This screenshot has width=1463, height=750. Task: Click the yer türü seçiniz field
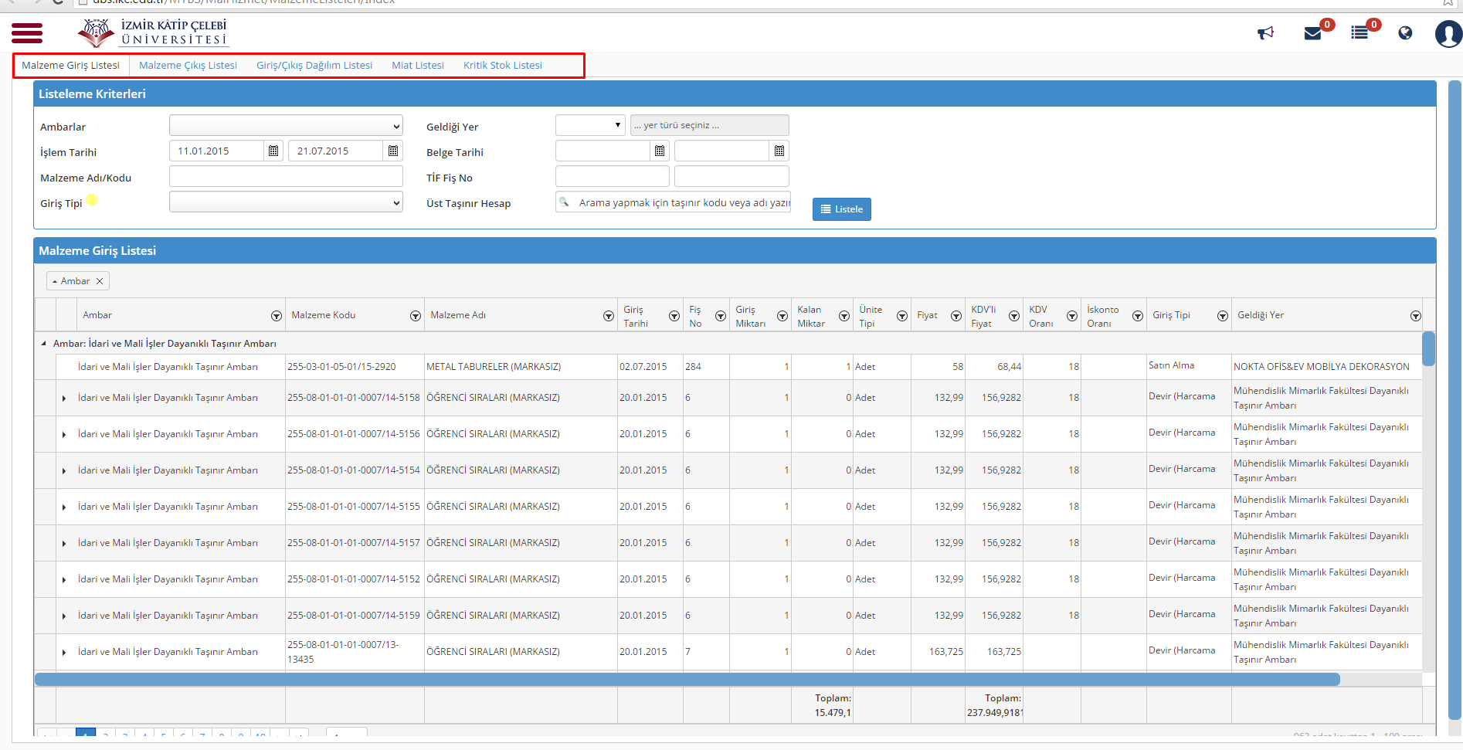710,125
